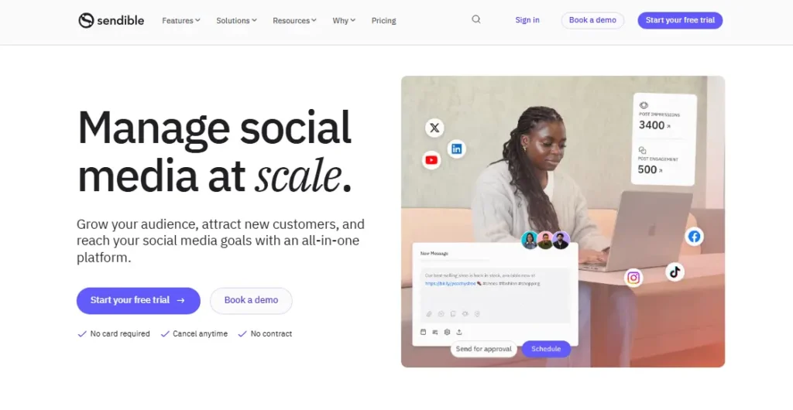Click the X (Twitter) social icon
The height and width of the screenshot is (410, 793).
coord(434,128)
